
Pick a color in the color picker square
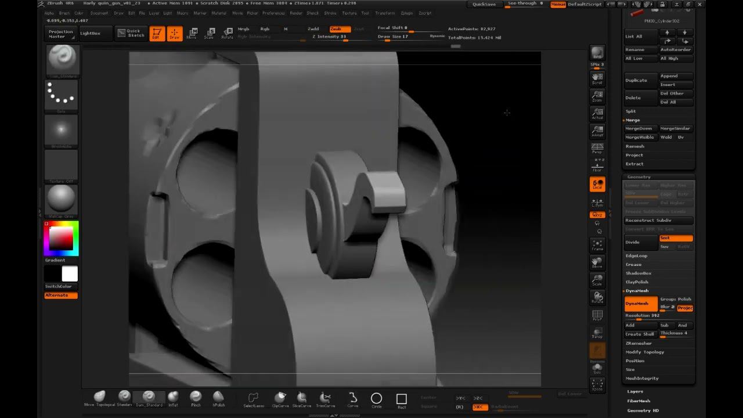(61, 238)
